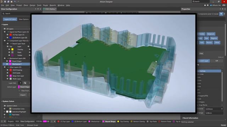Open the Active Layer Board Shape dropdown
This screenshot has height=127, width=227.
pos(24,87)
